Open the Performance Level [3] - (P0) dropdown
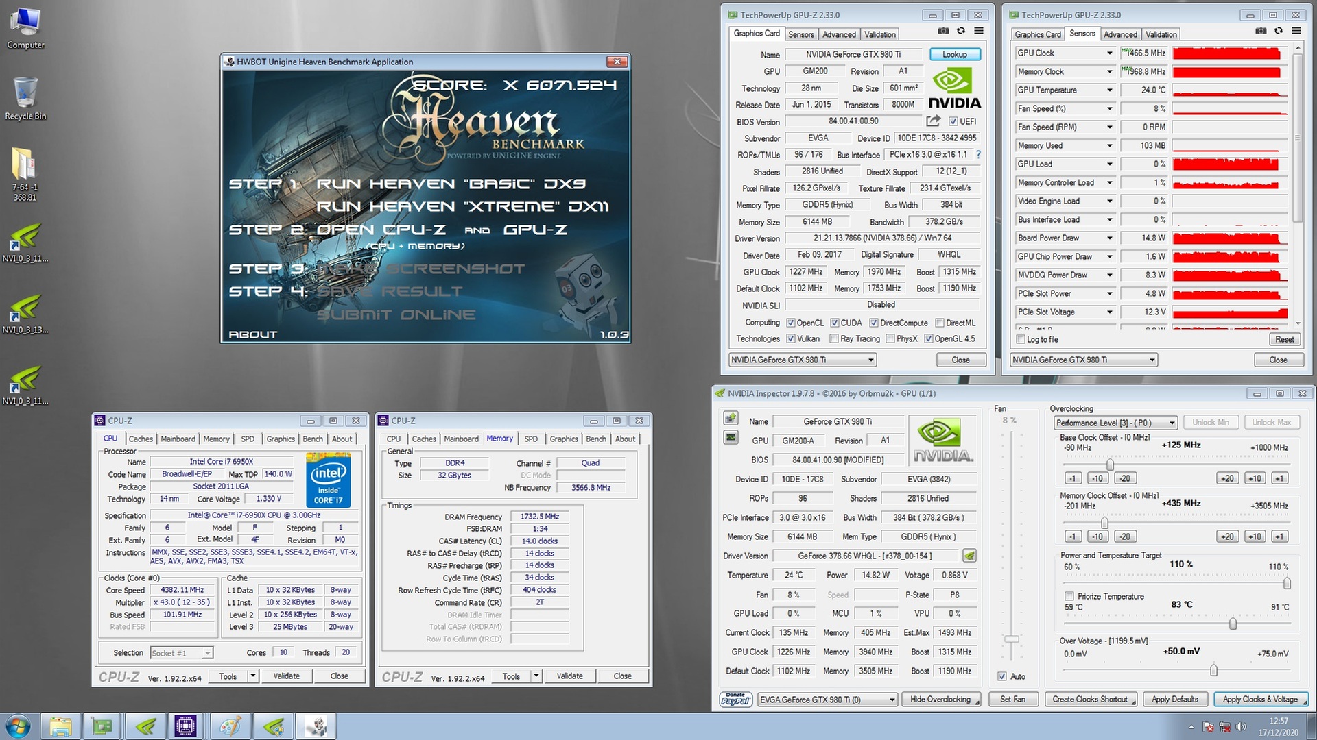The height and width of the screenshot is (740, 1317). pyautogui.click(x=1115, y=423)
